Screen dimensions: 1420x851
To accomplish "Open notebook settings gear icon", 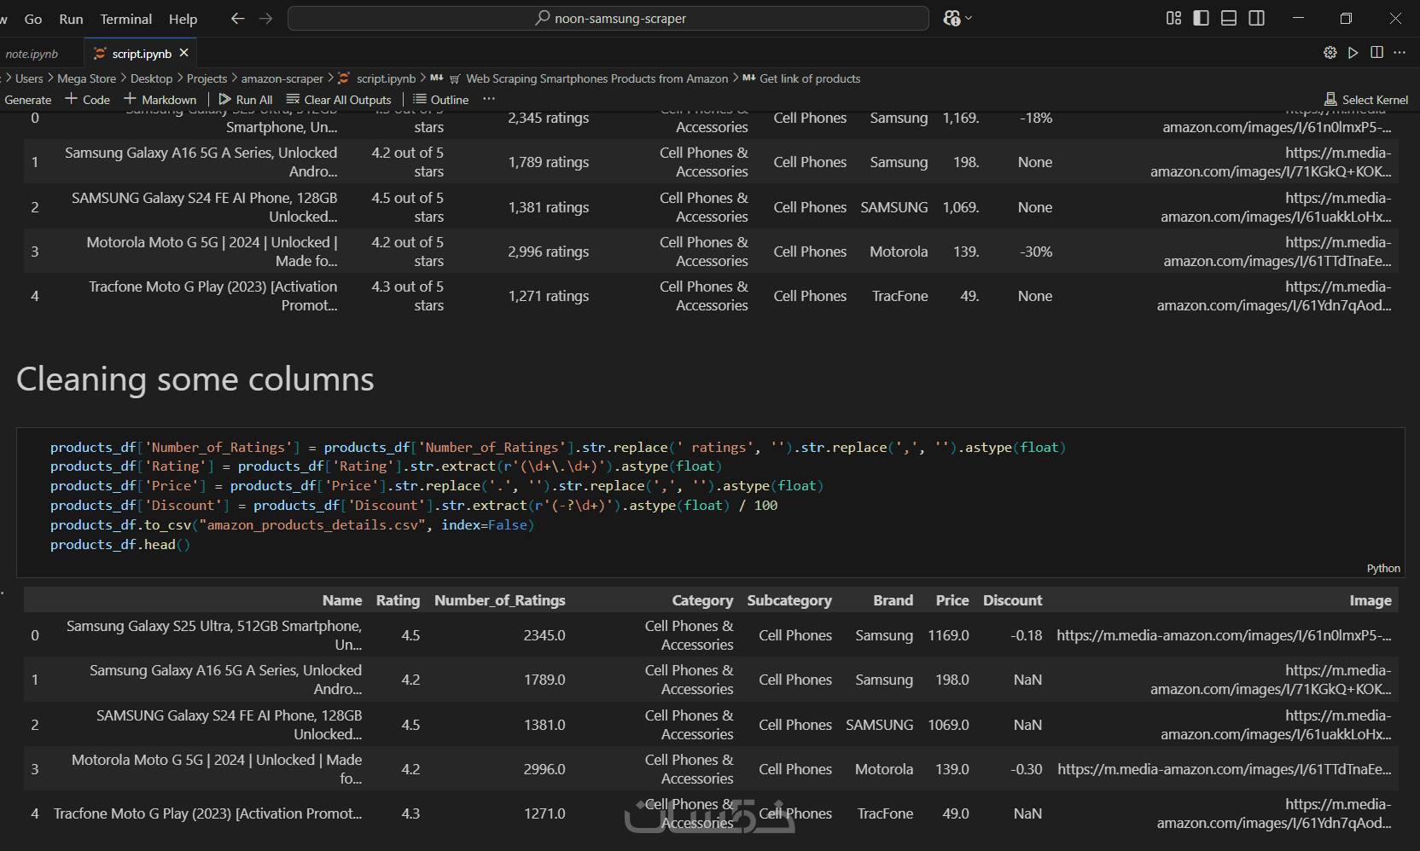I will point(1330,53).
